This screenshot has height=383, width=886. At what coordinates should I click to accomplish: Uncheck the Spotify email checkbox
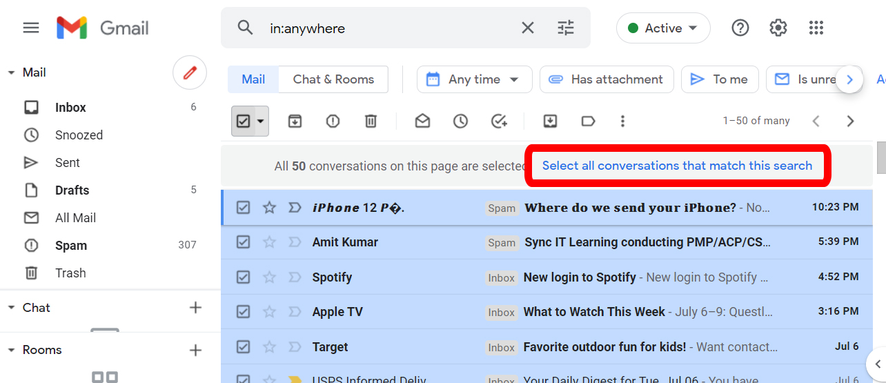point(243,277)
